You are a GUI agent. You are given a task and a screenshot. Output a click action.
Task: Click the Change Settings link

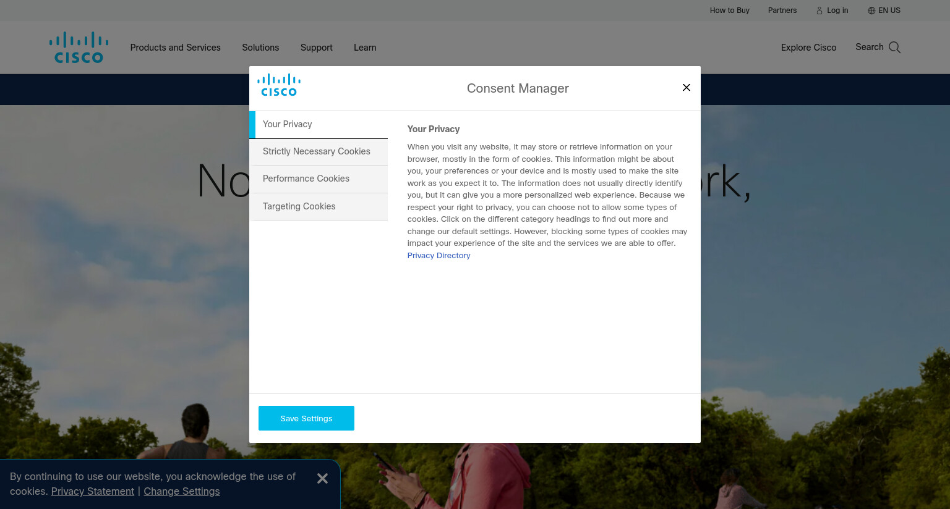coord(182,492)
